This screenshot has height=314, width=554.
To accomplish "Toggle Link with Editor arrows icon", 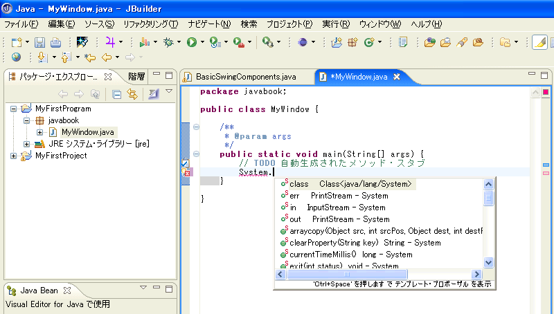I will point(132,94).
